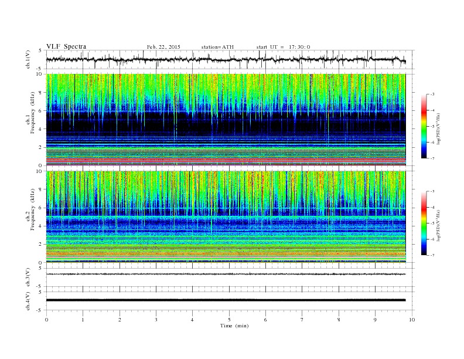Click the ch.2 color bar "log(PSD)" label
The image size is (464, 359).
tap(439, 225)
